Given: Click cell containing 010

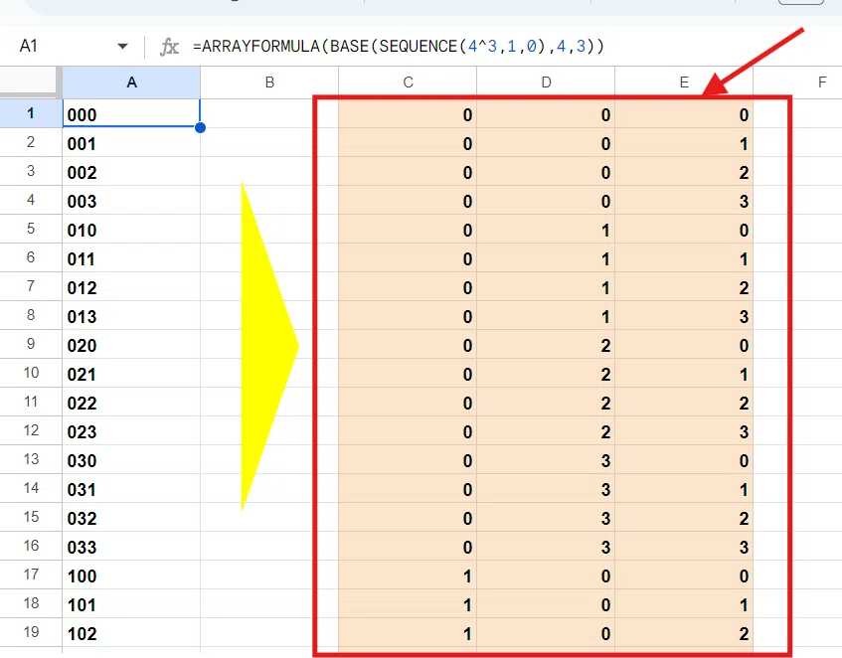Looking at the screenshot, I should (x=131, y=230).
